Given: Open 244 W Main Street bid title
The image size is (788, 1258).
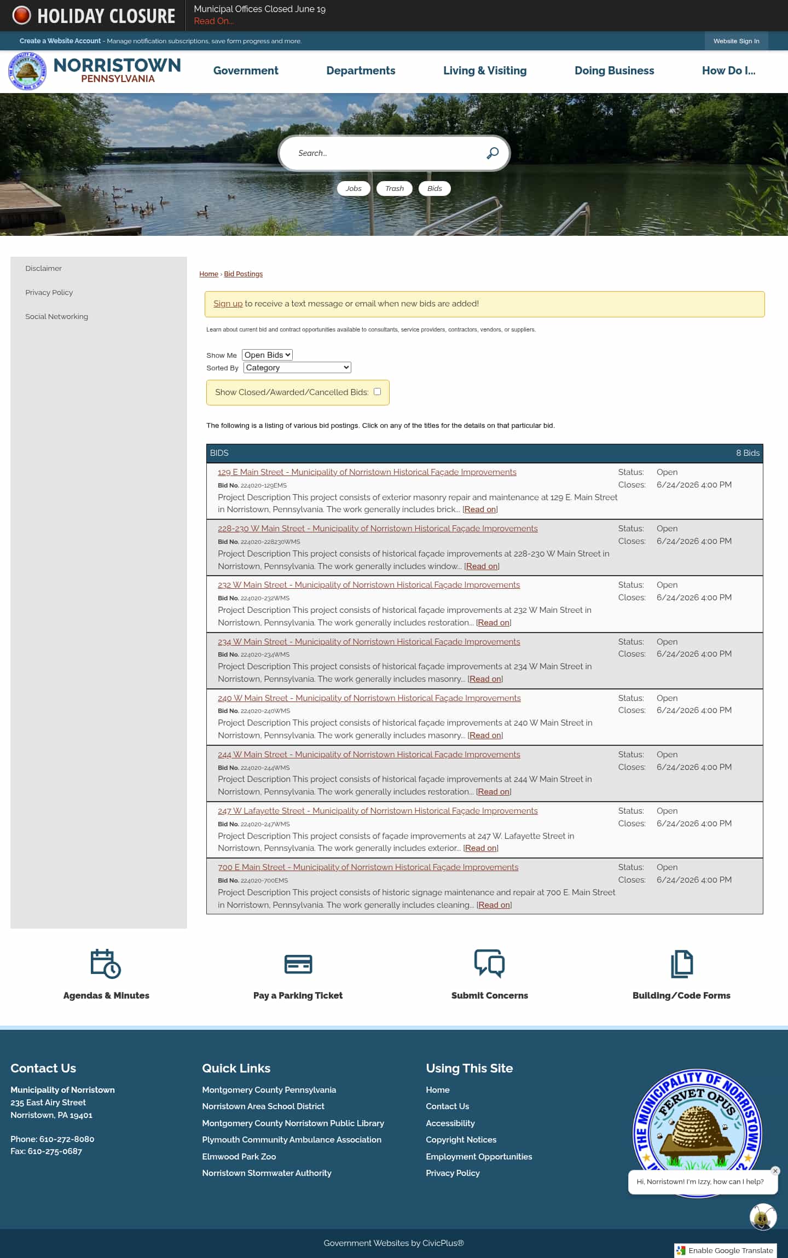Looking at the screenshot, I should click(369, 755).
